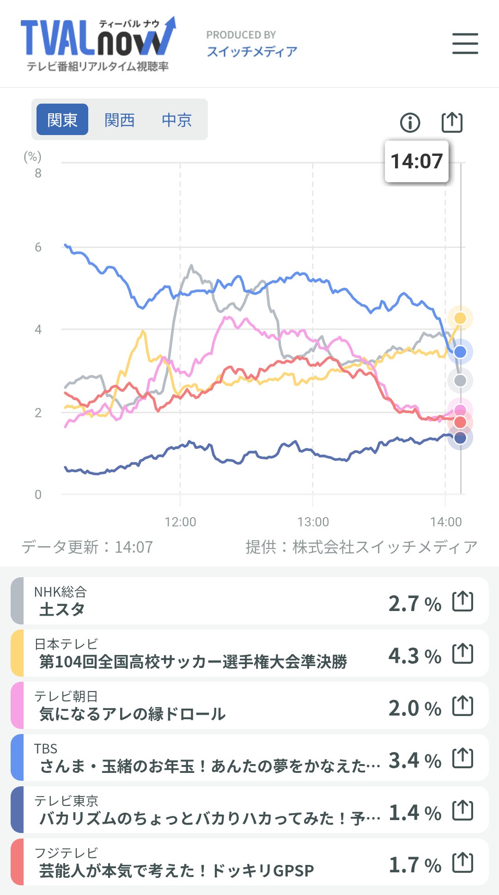This screenshot has height=895, width=499.
Task: Open the hamburger menu
Action: coord(465,43)
